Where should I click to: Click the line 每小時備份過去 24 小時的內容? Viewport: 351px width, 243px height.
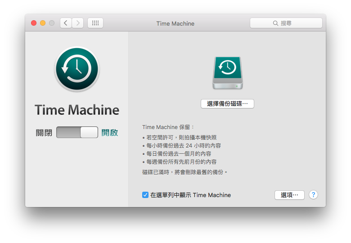[184, 146]
